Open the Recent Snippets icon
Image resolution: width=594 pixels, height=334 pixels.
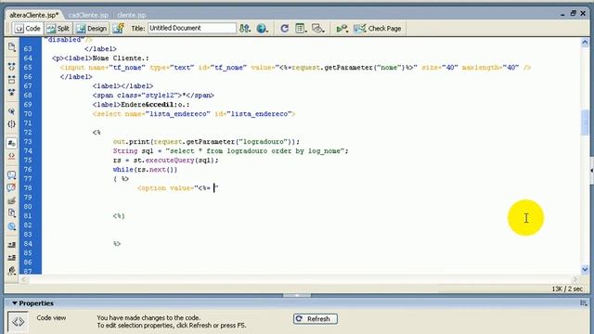tap(12, 213)
